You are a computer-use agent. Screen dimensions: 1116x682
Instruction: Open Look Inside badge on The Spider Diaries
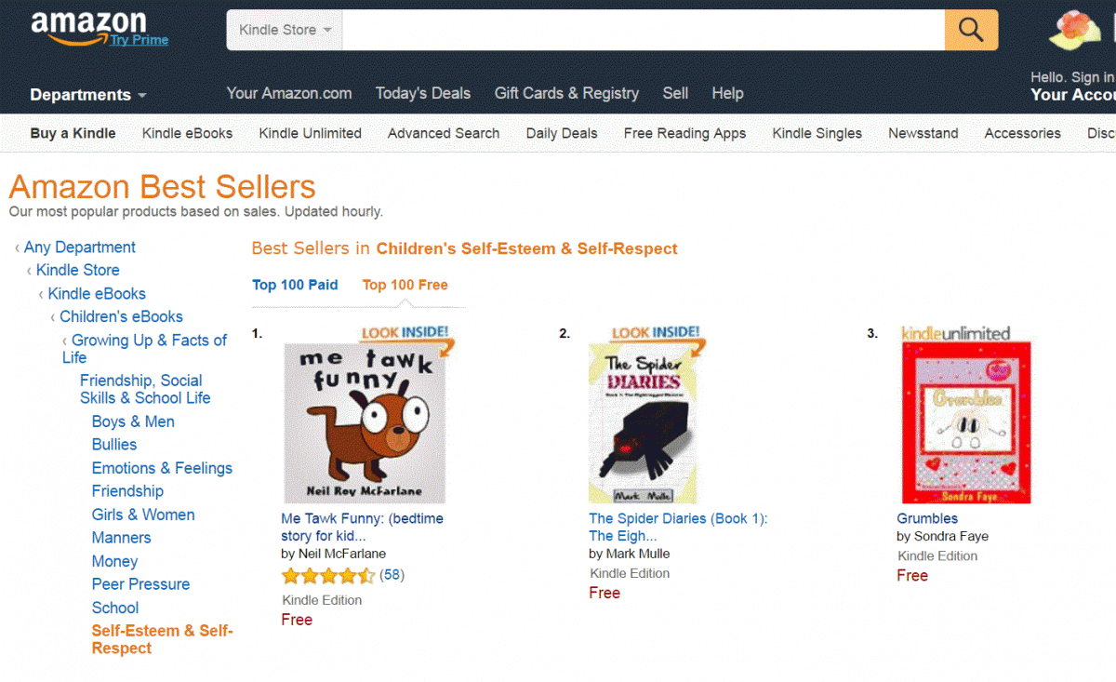pyautogui.click(x=657, y=334)
